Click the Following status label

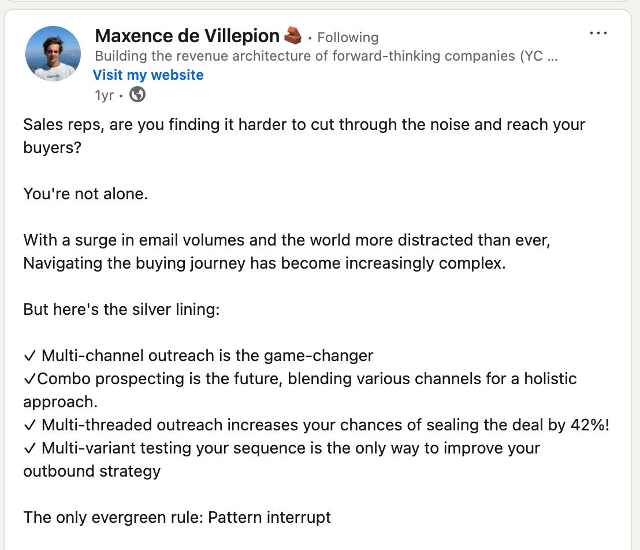[348, 38]
